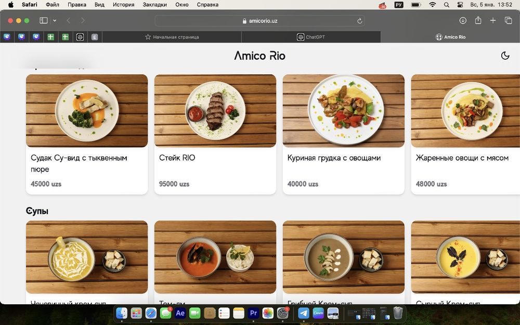Screen dimensions: 520x325
Task: Open Photos from the Dock
Action: click(268, 313)
